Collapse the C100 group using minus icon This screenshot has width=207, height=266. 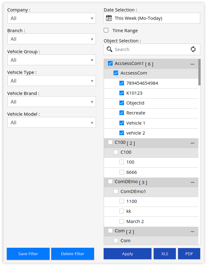coord(193,143)
